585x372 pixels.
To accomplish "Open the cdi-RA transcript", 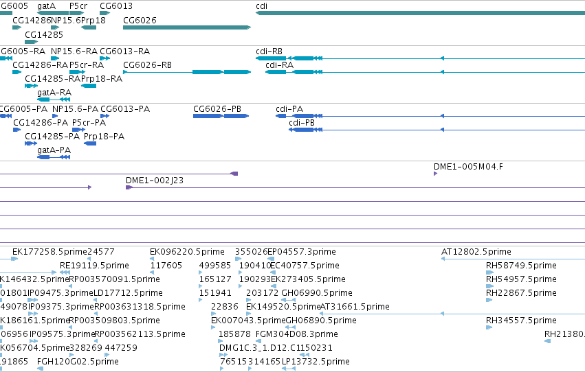I will tap(425, 72).
